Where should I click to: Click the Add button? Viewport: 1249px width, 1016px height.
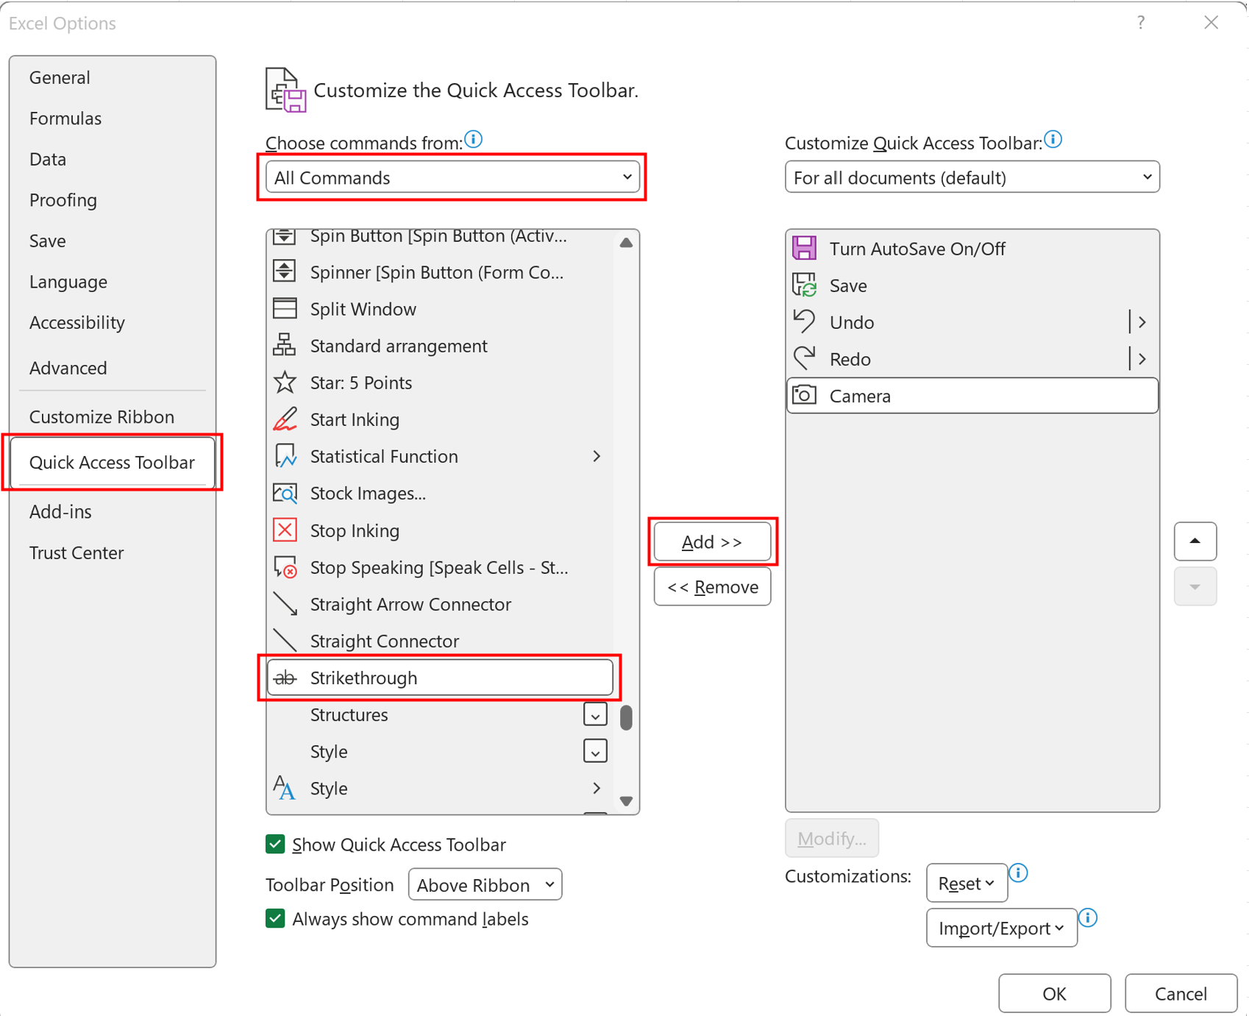[712, 541]
